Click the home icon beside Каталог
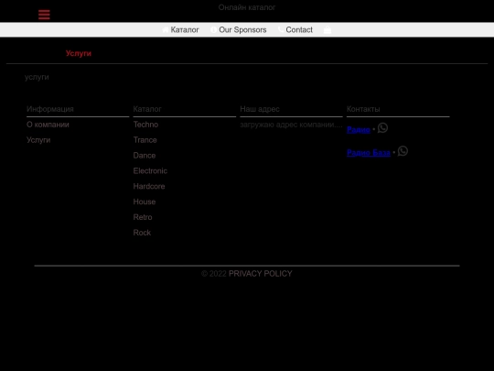The height and width of the screenshot is (371, 494). coord(166,29)
